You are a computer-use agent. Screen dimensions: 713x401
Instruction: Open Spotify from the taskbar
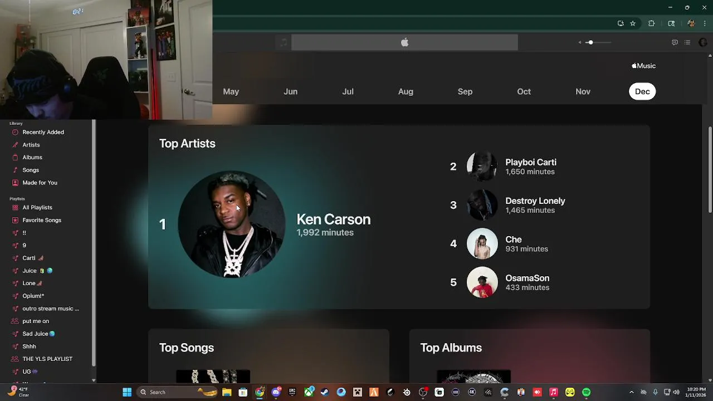point(586,392)
